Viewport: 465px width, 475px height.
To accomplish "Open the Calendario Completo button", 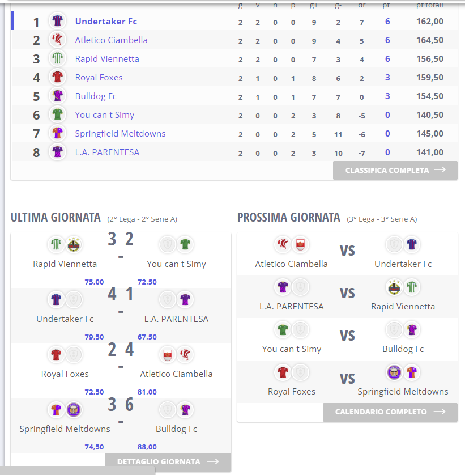I will tap(390, 412).
